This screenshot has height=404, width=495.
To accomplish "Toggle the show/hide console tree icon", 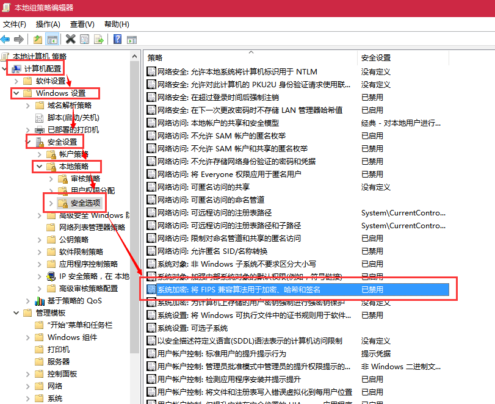I will [52, 40].
